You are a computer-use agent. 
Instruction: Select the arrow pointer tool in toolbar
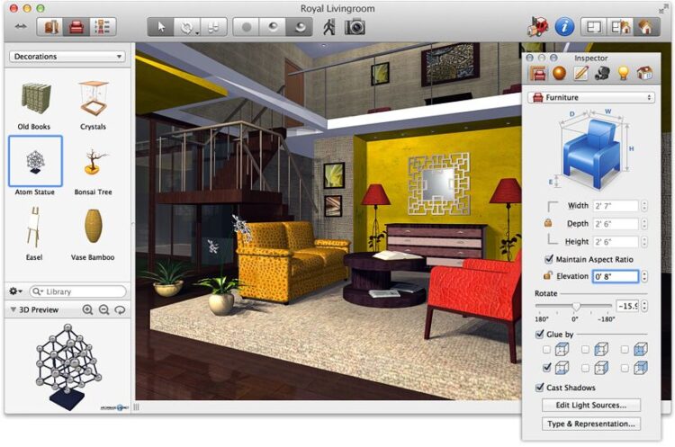[162, 27]
